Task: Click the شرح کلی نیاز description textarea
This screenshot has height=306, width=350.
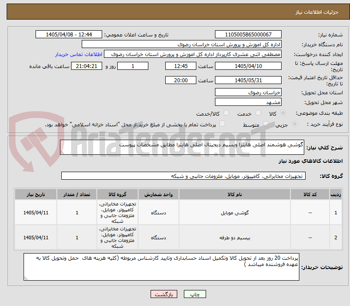Action: (x=182, y=147)
